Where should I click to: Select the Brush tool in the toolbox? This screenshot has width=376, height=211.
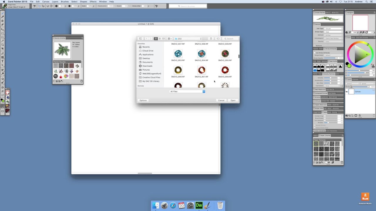pos(3,13)
